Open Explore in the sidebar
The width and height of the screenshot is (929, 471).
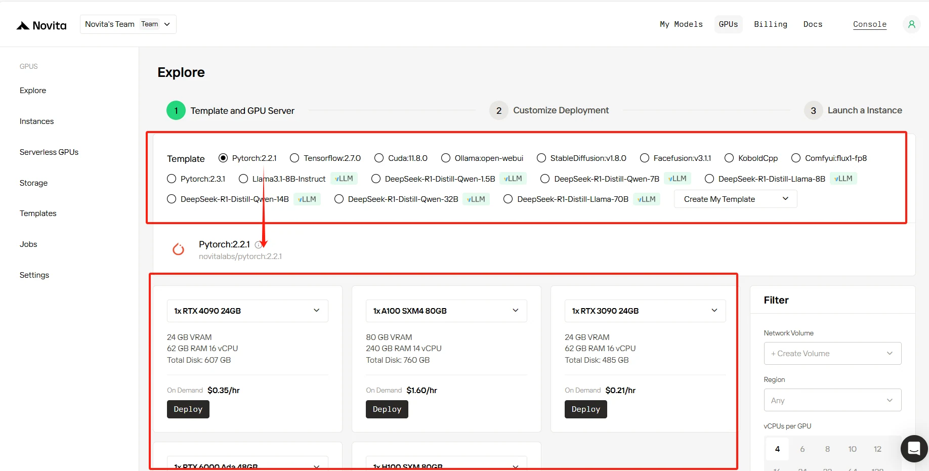(33, 91)
